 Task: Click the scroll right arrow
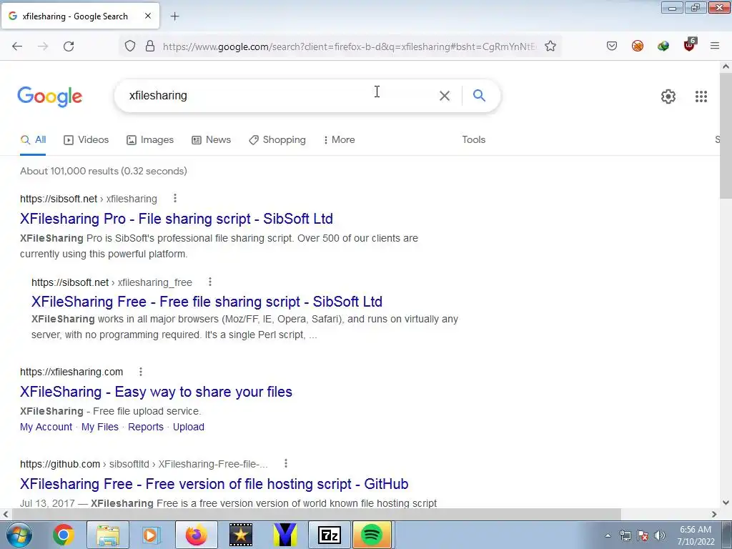click(x=714, y=514)
